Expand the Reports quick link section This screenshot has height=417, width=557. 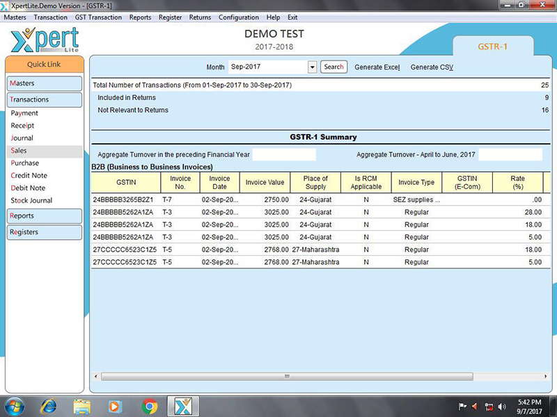point(45,216)
